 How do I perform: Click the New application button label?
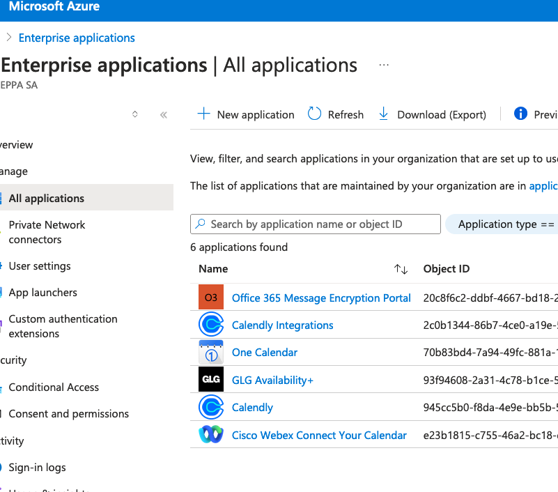256,114
